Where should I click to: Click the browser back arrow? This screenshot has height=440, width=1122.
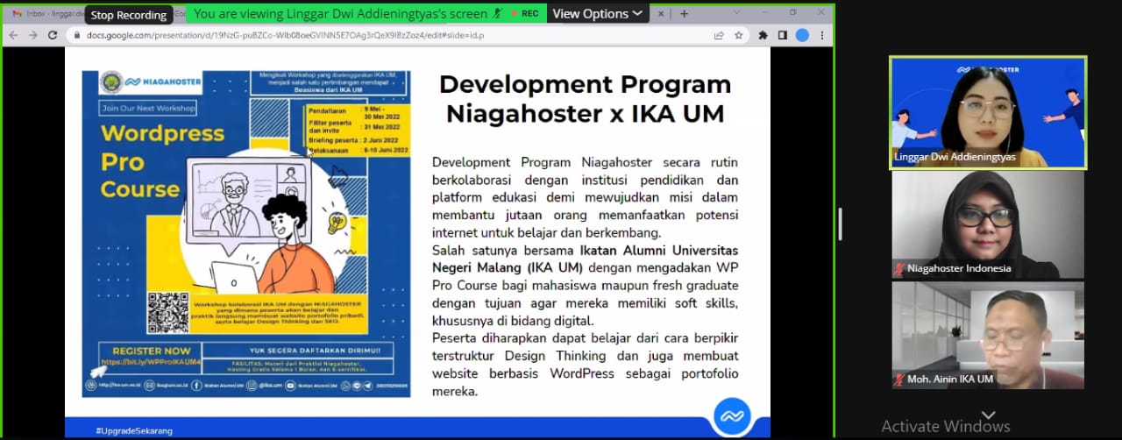click(x=14, y=35)
